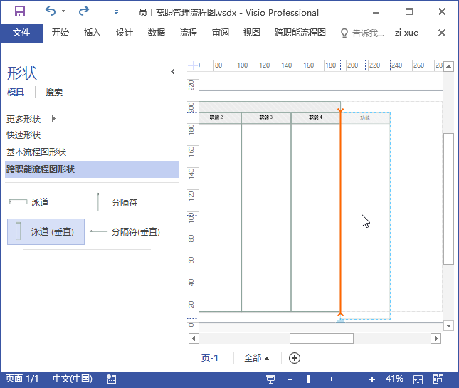The height and width of the screenshot is (388, 459).
Task: Open the 全部 pages list dropdown
Action: click(257, 358)
